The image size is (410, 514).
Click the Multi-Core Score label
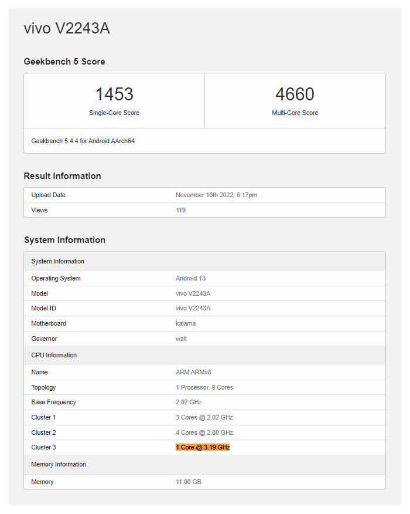coord(295,113)
